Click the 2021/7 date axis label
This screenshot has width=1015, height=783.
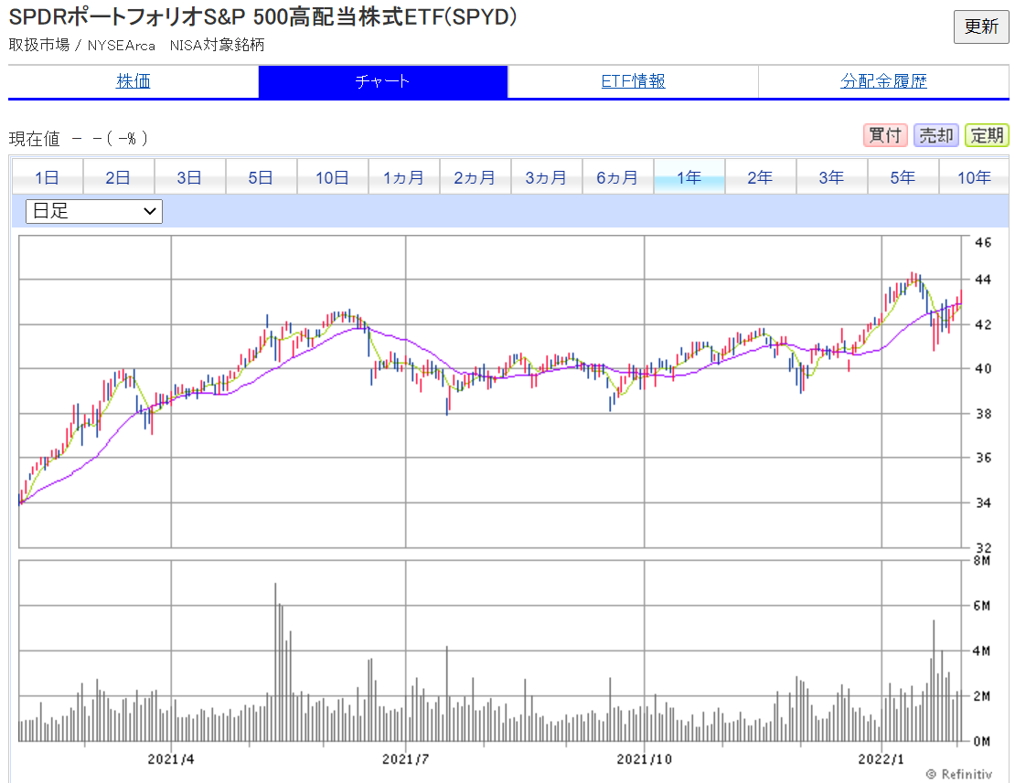(405, 759)
